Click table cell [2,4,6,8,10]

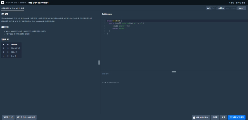pos(16,48)
